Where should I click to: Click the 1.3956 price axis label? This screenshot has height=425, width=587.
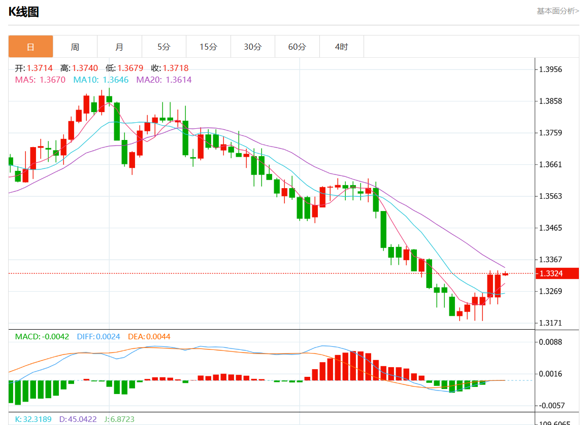[550, 69]
